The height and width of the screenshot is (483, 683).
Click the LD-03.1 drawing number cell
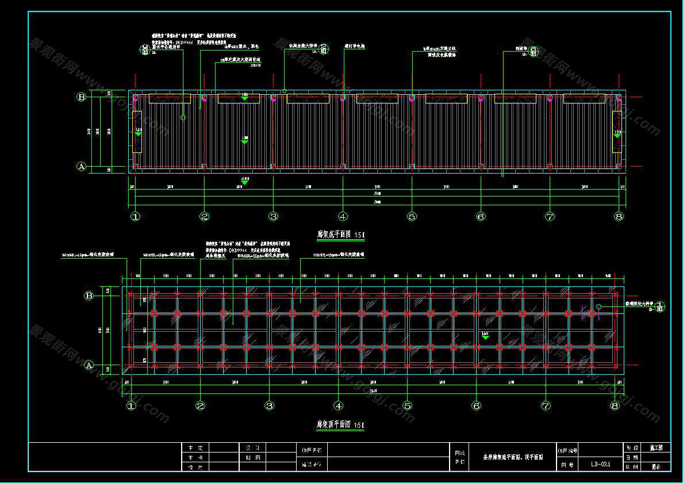pyautogui.click(x=604, y=465)
